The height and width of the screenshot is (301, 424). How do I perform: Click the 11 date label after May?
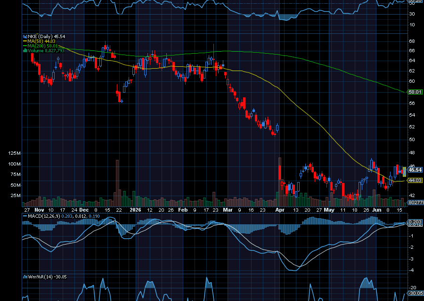pyautogui.click(x=342, y=210)
